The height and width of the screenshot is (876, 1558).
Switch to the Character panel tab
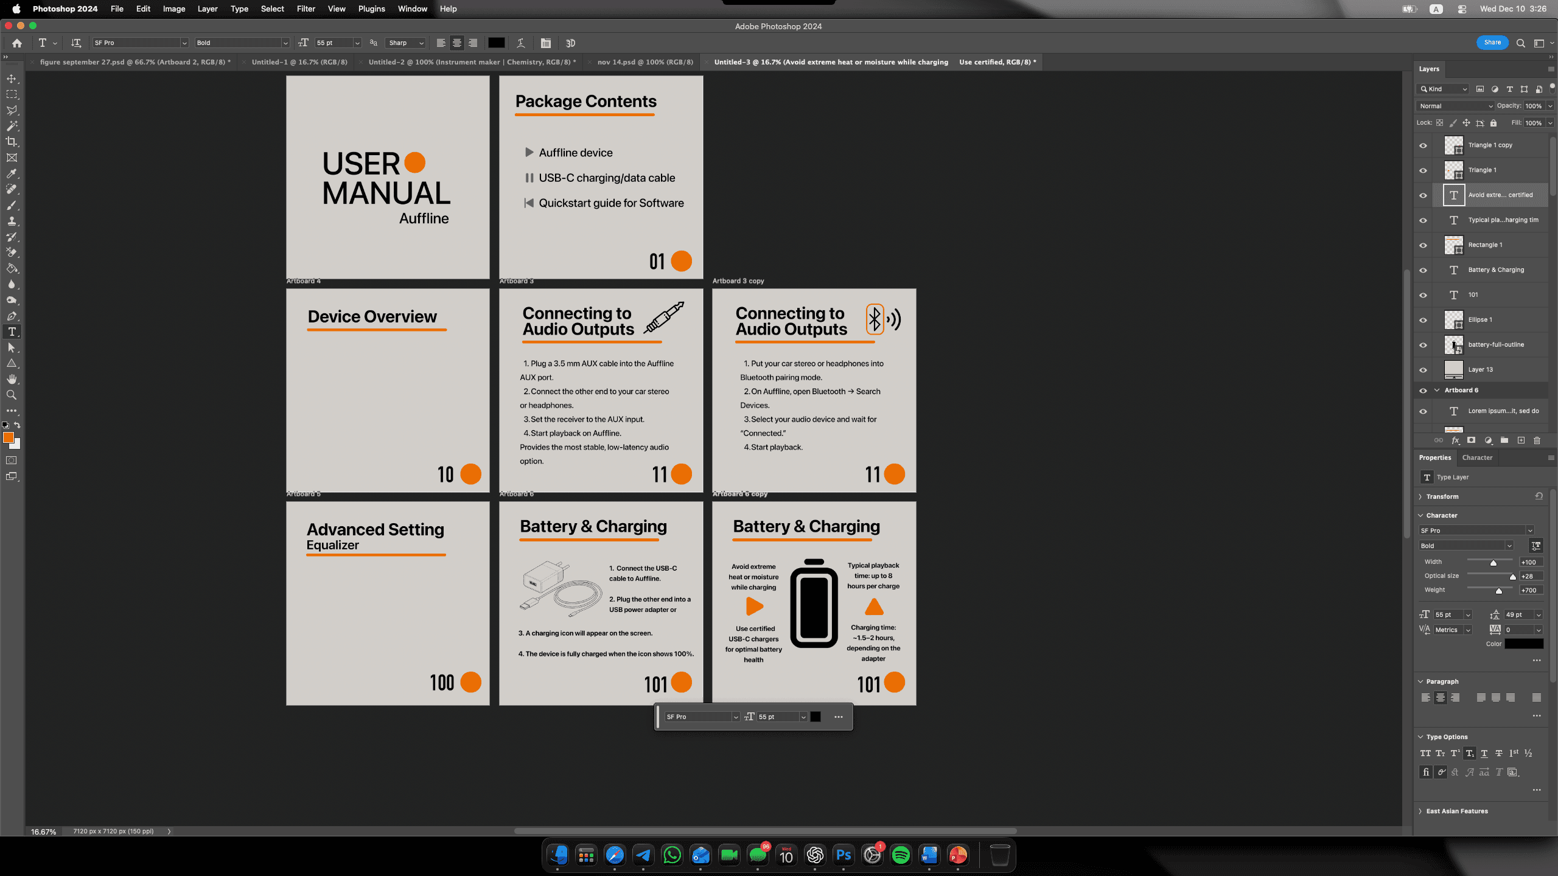pyautogui.click(x=1477, y=458)
